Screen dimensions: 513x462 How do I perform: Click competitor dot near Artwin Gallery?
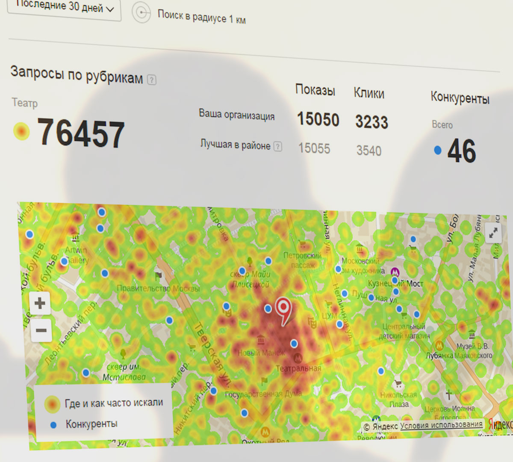(64, 261)
